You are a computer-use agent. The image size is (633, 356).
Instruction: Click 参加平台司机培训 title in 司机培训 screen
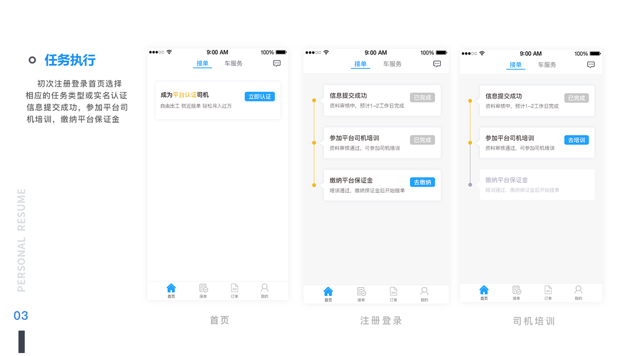[x=510, y=138]
